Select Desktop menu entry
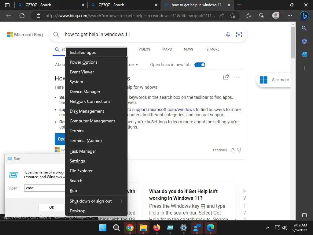Viewport: 313px width, 235px height. coord(96,211)
